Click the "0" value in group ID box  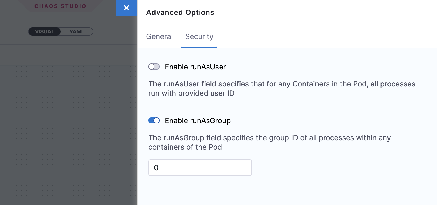point(156,168)
